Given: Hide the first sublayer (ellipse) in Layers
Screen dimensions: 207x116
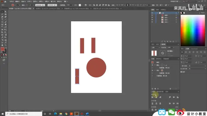Looking at the screenshot, I should click(x=152, y=15).
